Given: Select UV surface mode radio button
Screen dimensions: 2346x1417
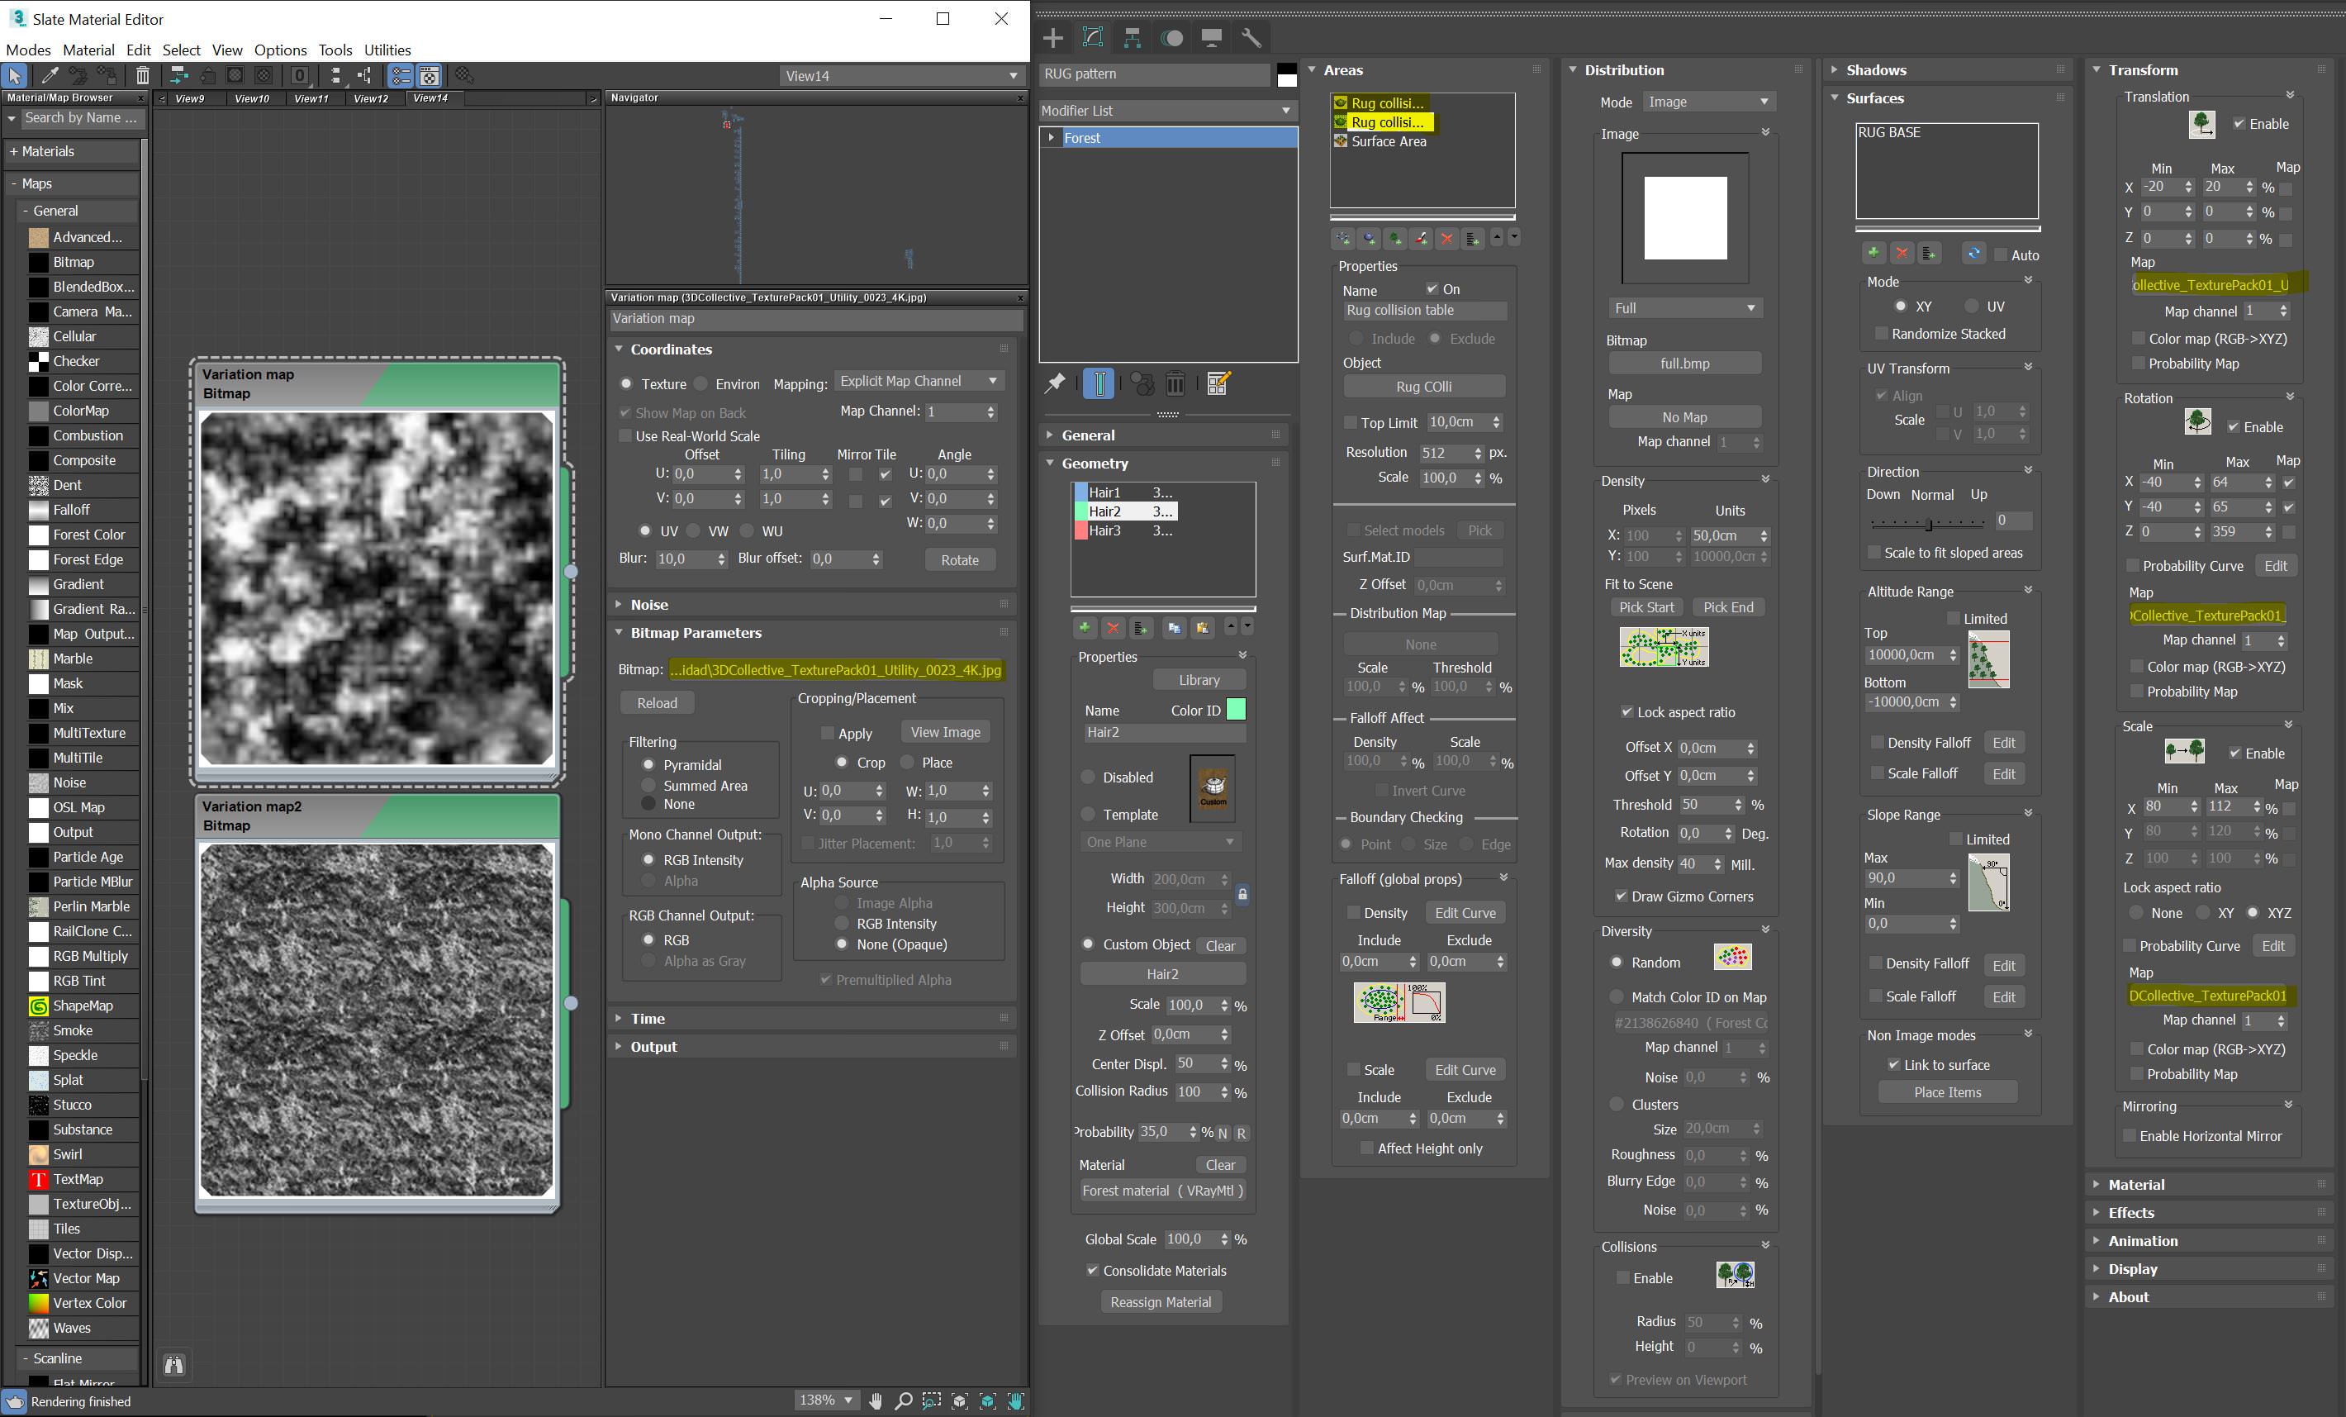Looking at the screenshot, I should [x=1973, y=307].
